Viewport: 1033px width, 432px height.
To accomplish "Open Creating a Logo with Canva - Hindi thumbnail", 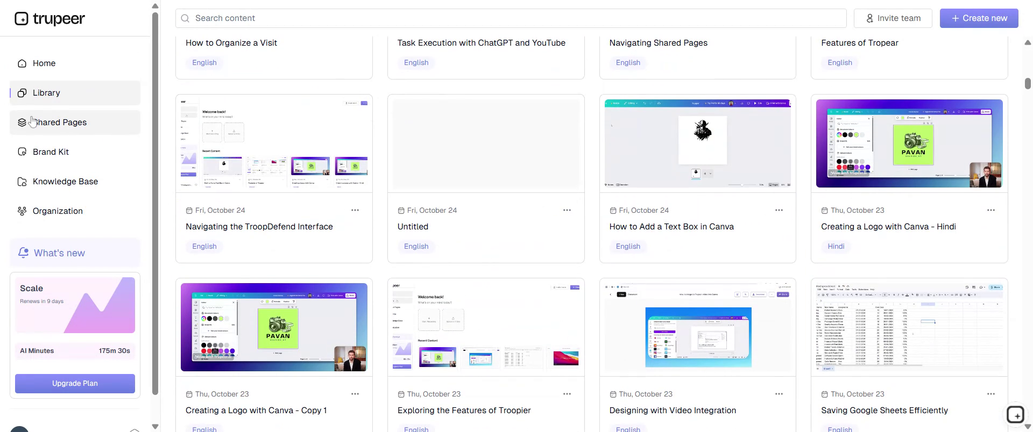I will tap(909, 143).
